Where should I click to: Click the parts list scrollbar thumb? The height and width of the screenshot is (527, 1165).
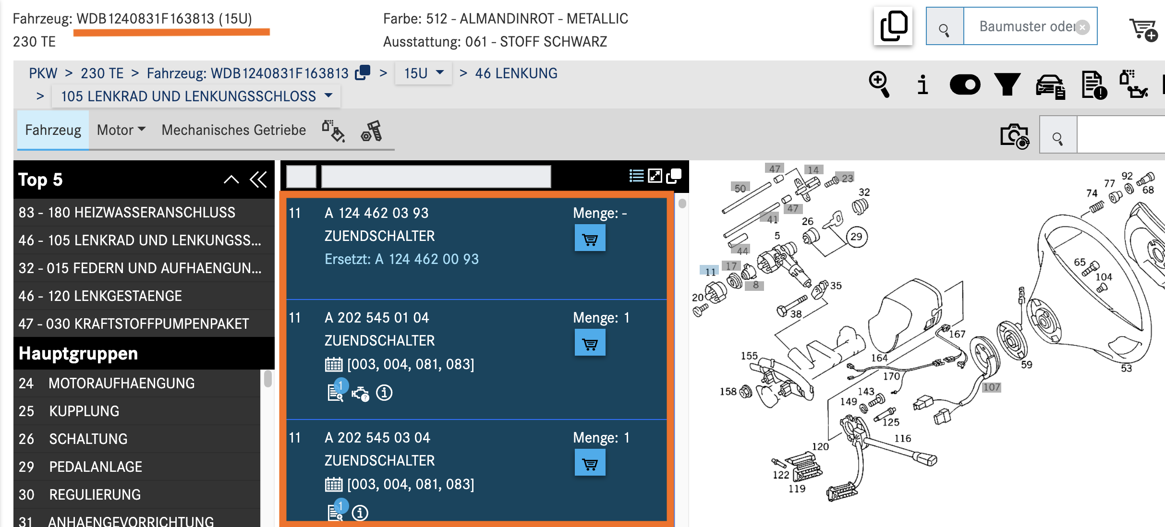coord(682,204)
